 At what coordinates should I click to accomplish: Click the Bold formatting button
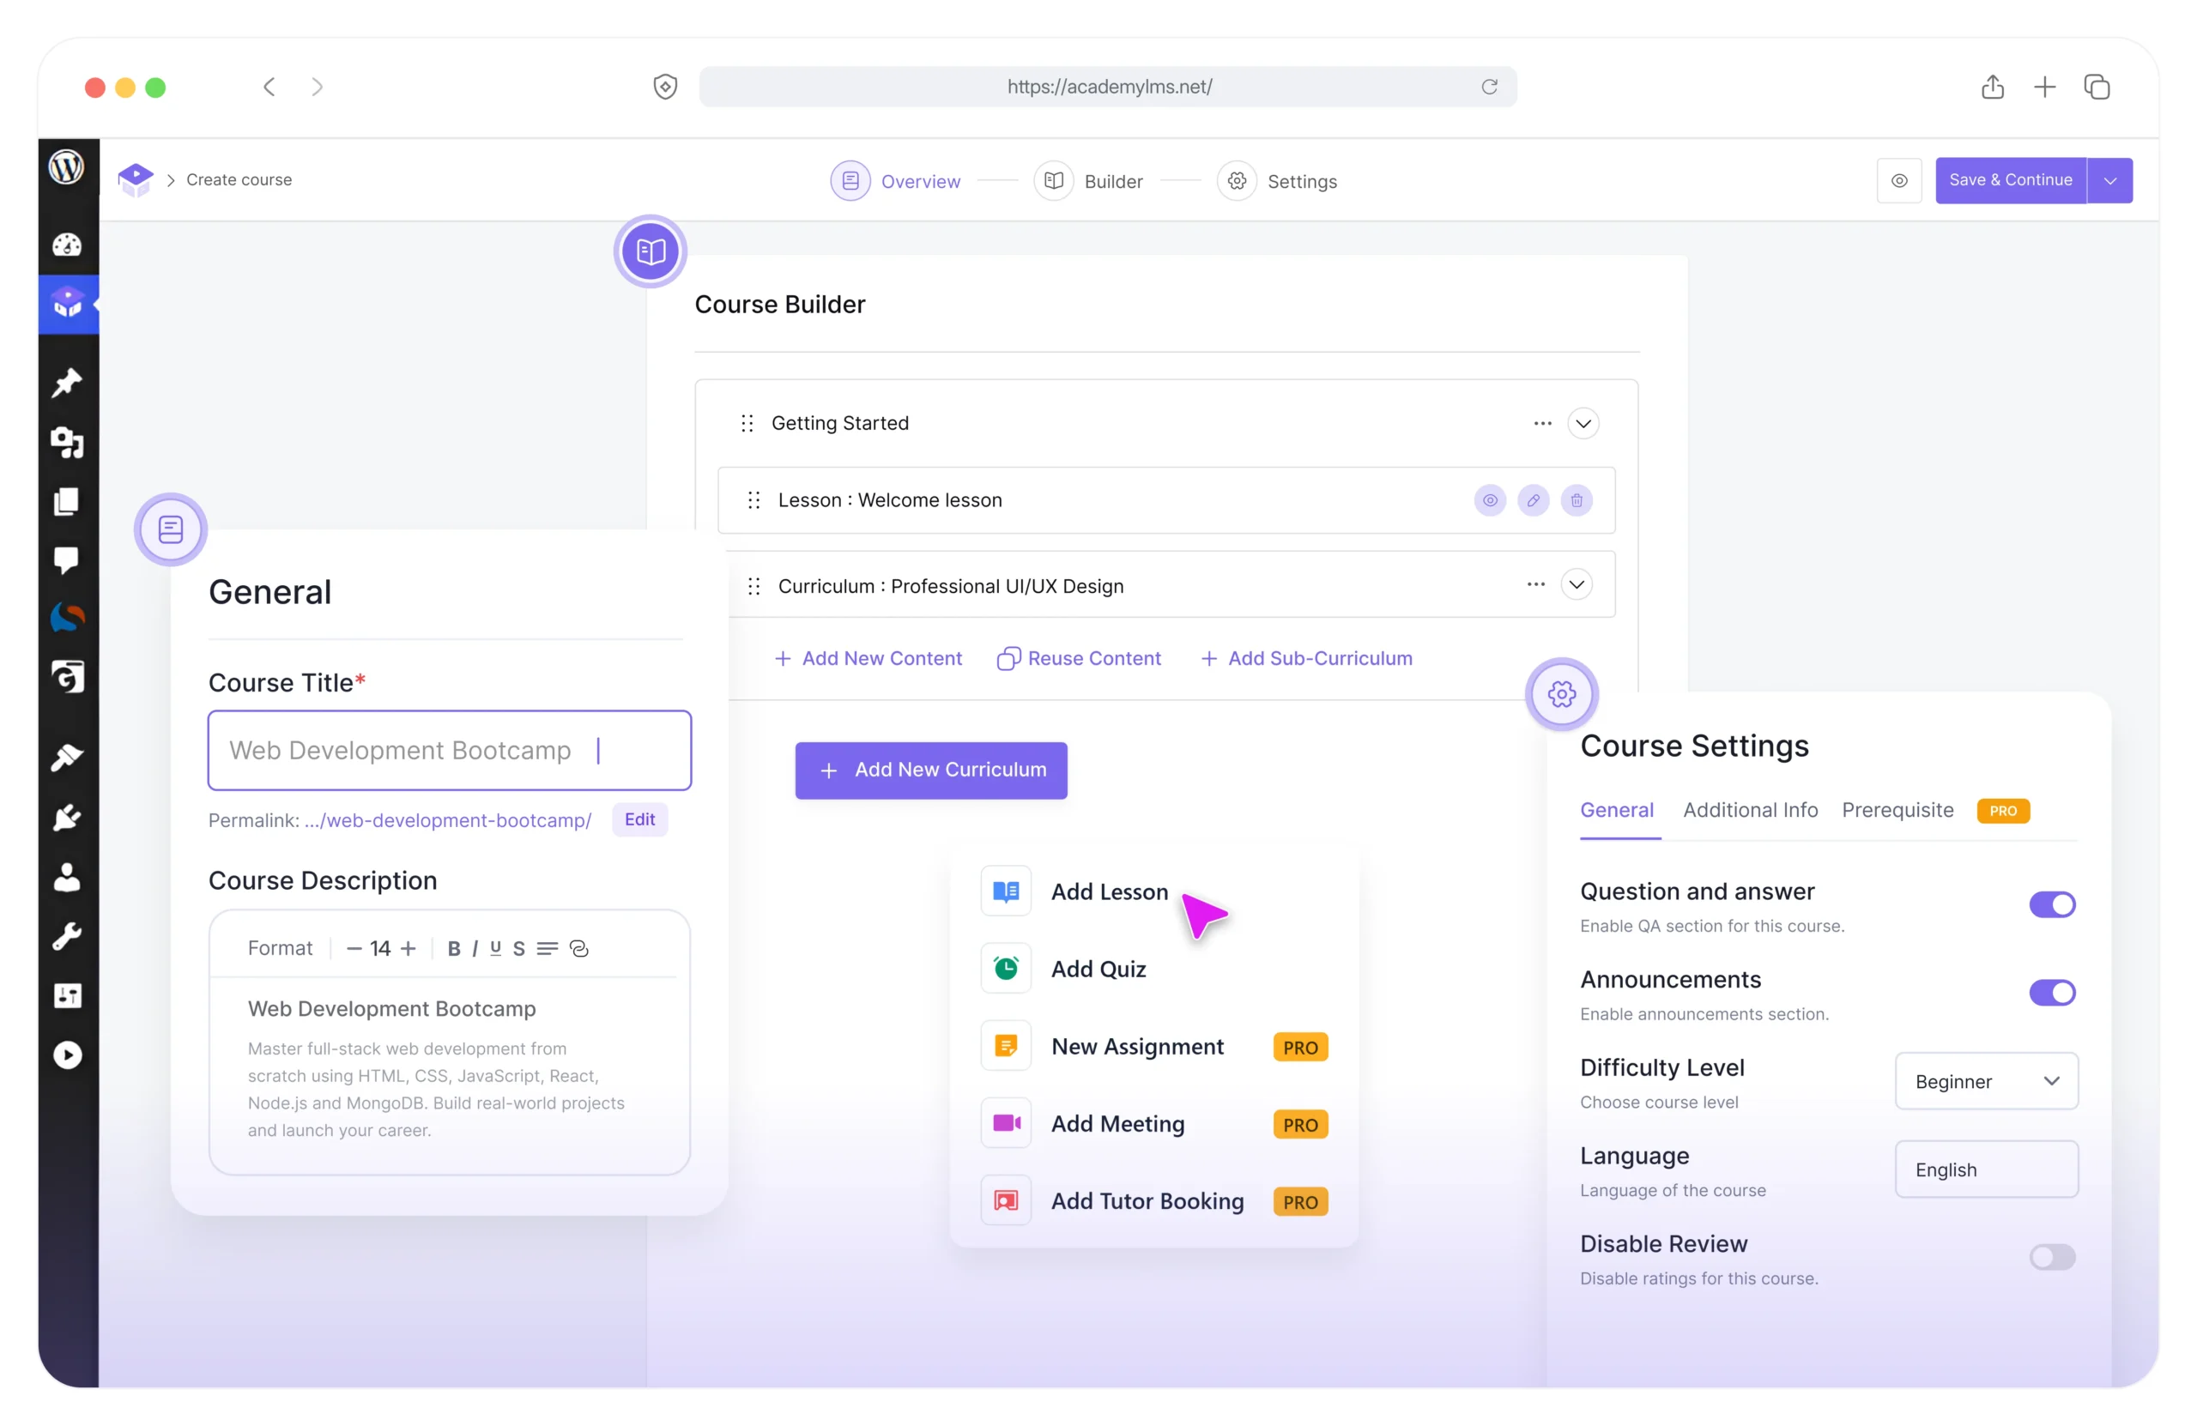453,948
